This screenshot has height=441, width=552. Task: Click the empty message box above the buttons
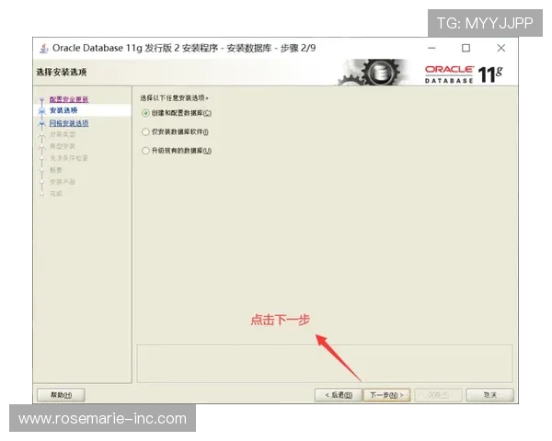click(x=325, y=364)
